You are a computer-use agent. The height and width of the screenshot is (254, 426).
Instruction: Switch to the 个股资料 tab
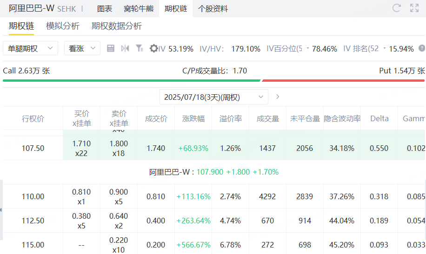click(213, 9)
